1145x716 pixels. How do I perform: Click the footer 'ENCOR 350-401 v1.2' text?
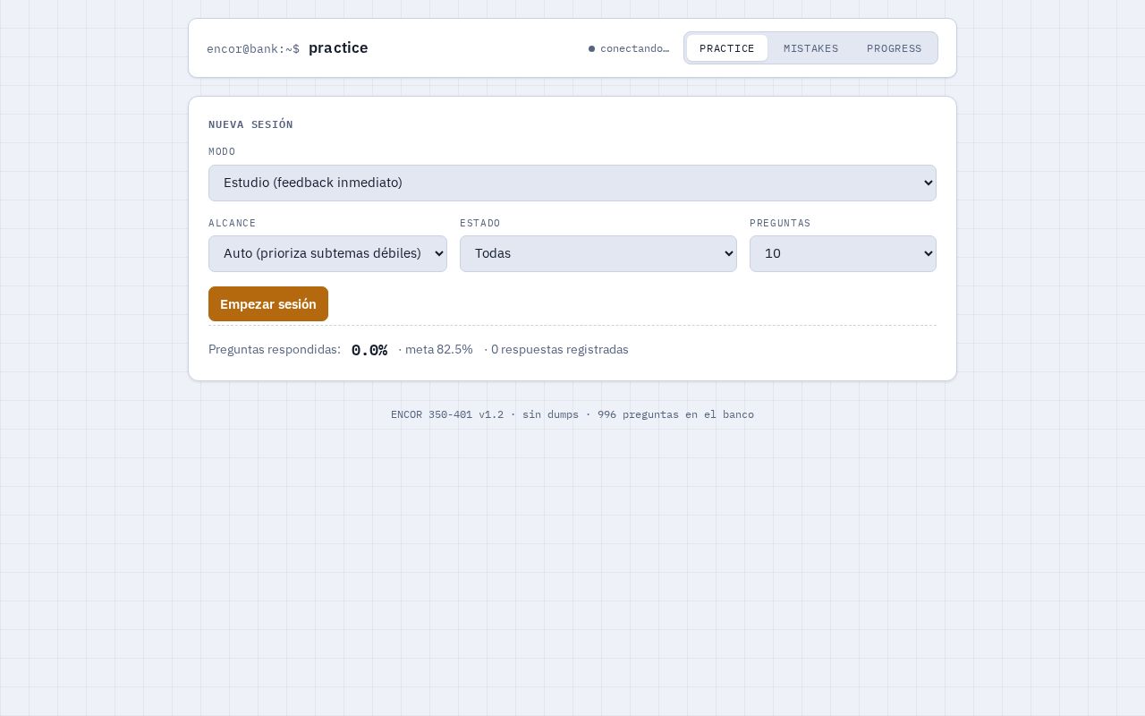[x=447, y=414]
